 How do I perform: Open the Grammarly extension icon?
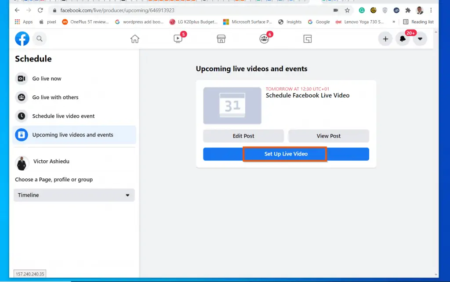pyautogui.click(x=362, y=11)
